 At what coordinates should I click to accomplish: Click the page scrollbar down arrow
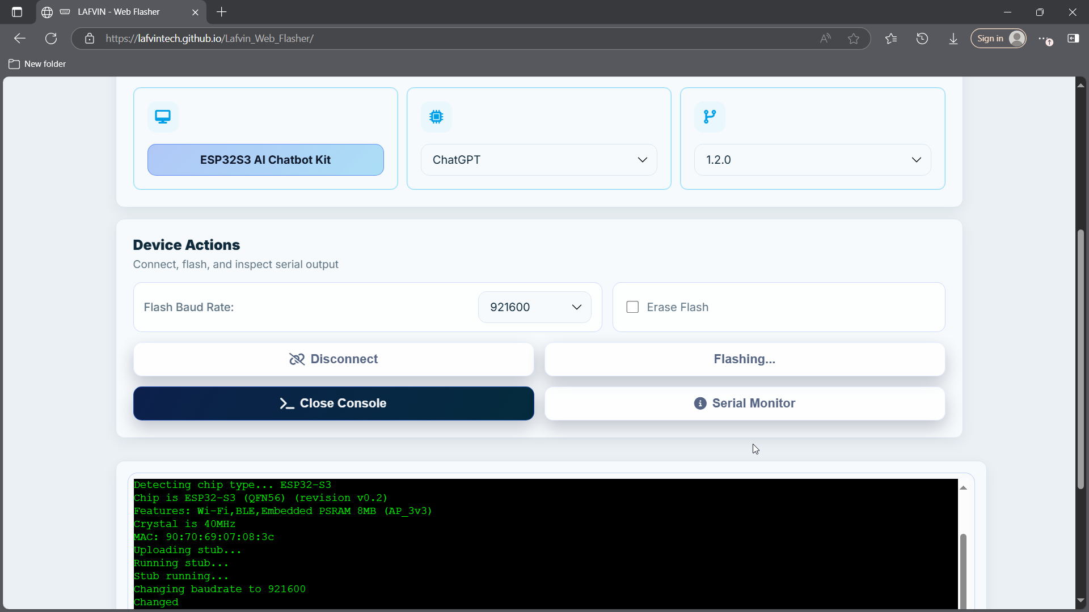1081,600
